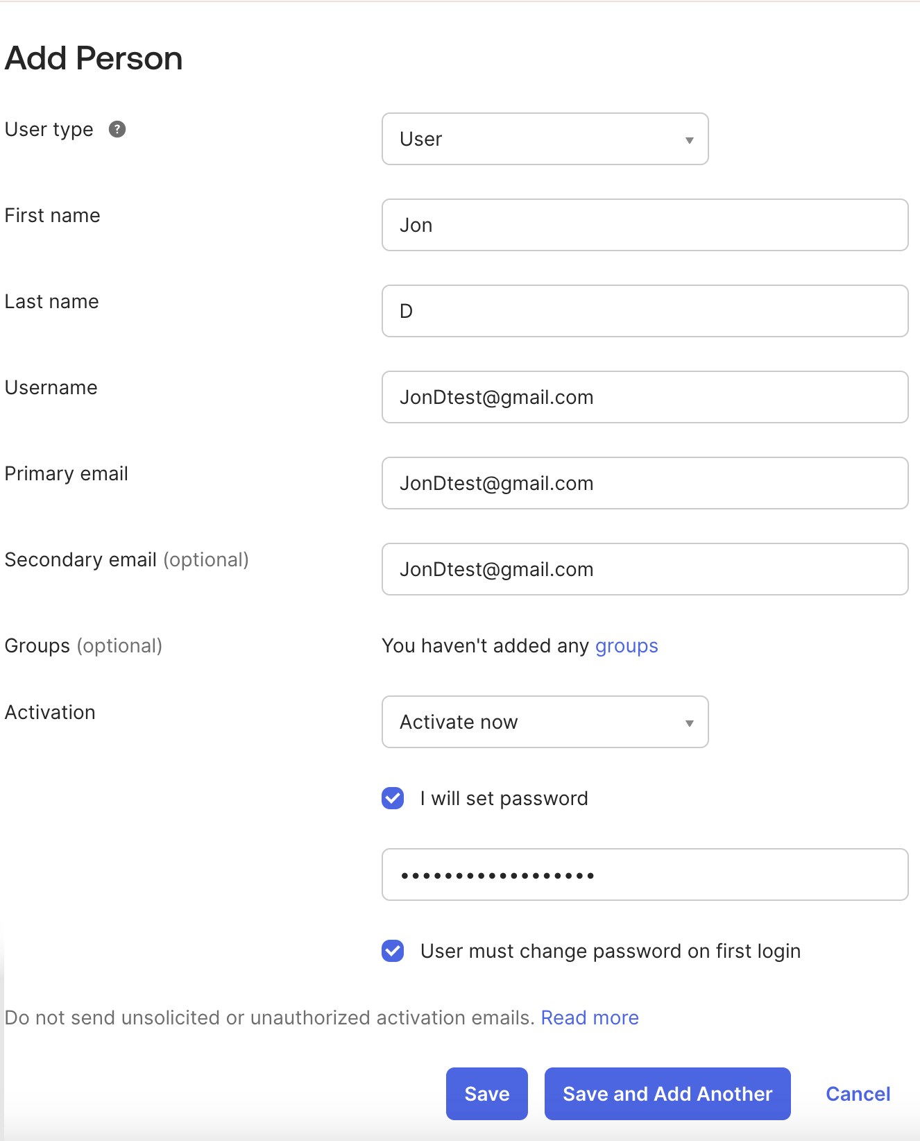Viewport: 920px width, 1141px height.
Task: Click the 'User' value in the type selector
Action: pyautogui.click(x=420, y=139)
